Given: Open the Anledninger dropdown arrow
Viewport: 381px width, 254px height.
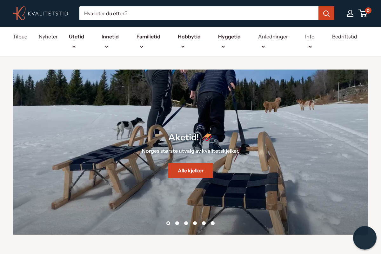Looking at the screenshot, I should click(x=263, y=47).
